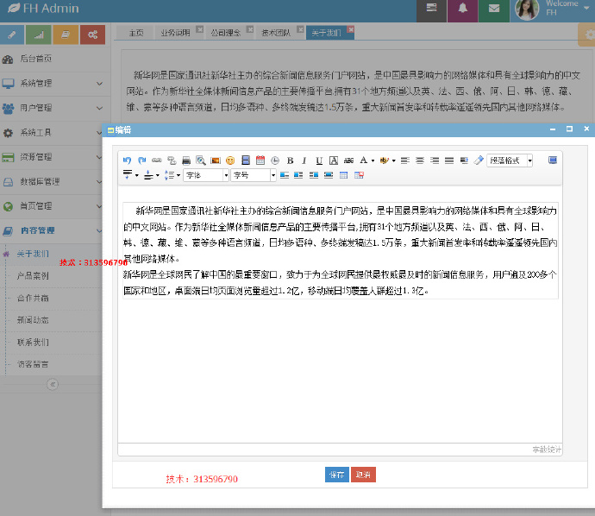Expand the 数据库管理 sidebar menu

point(51,181)
